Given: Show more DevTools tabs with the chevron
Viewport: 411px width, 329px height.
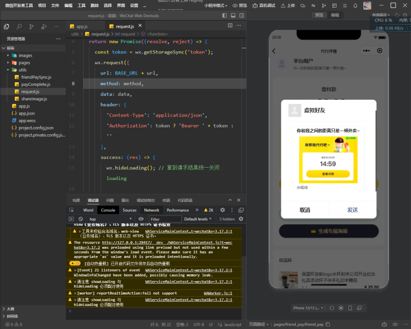Looking at the screenshot, I should pyautogui.click(x=197, y=210).
